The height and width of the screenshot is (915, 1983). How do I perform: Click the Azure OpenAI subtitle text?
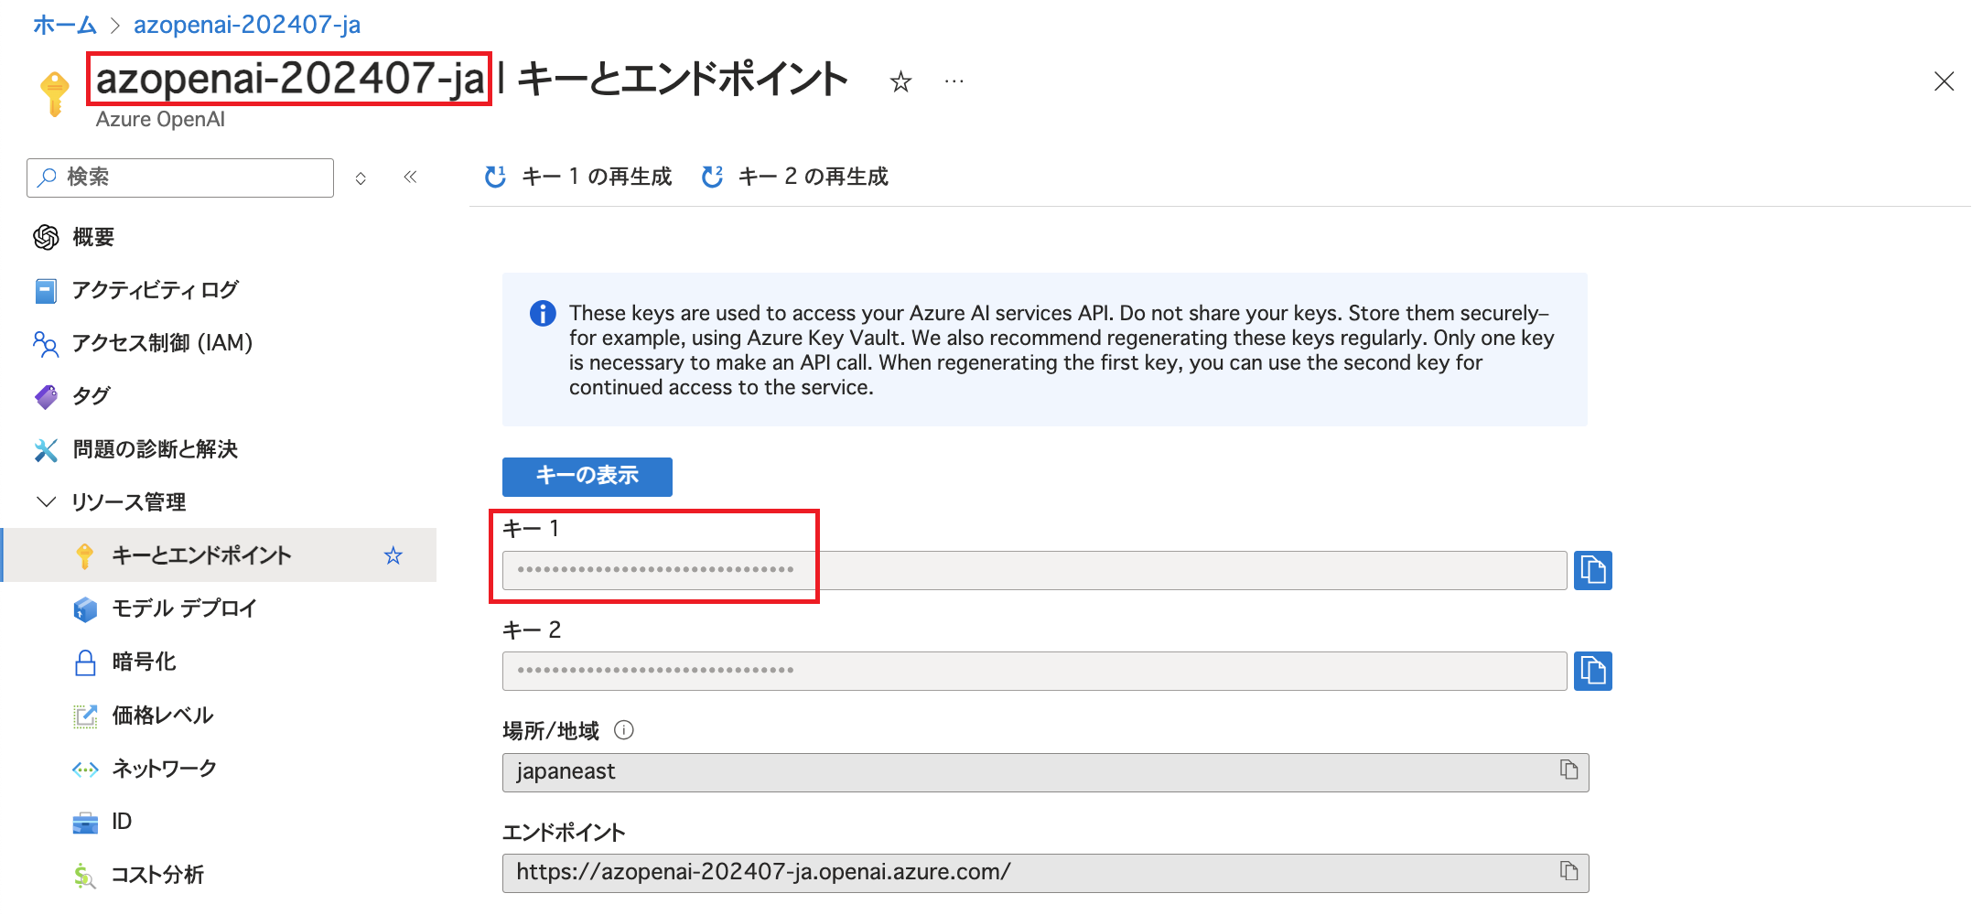(160, 120)
